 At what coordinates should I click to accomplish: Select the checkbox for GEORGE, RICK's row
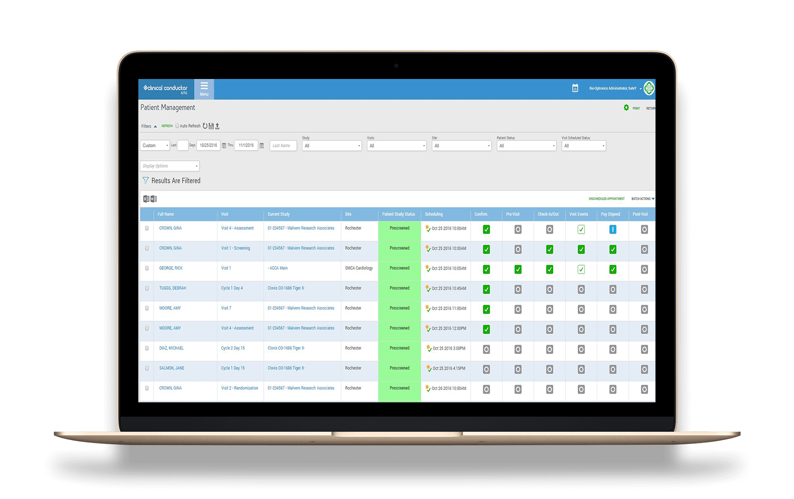point(147,268)
